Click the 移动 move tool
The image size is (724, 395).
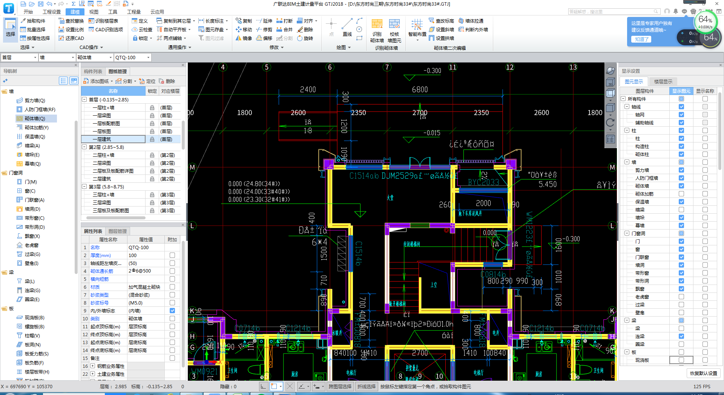click(x=244, y=29)
